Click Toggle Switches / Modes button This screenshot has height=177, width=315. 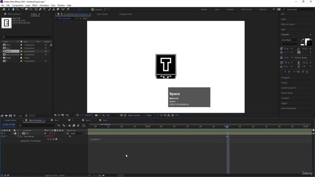click(x=55, y=176)
